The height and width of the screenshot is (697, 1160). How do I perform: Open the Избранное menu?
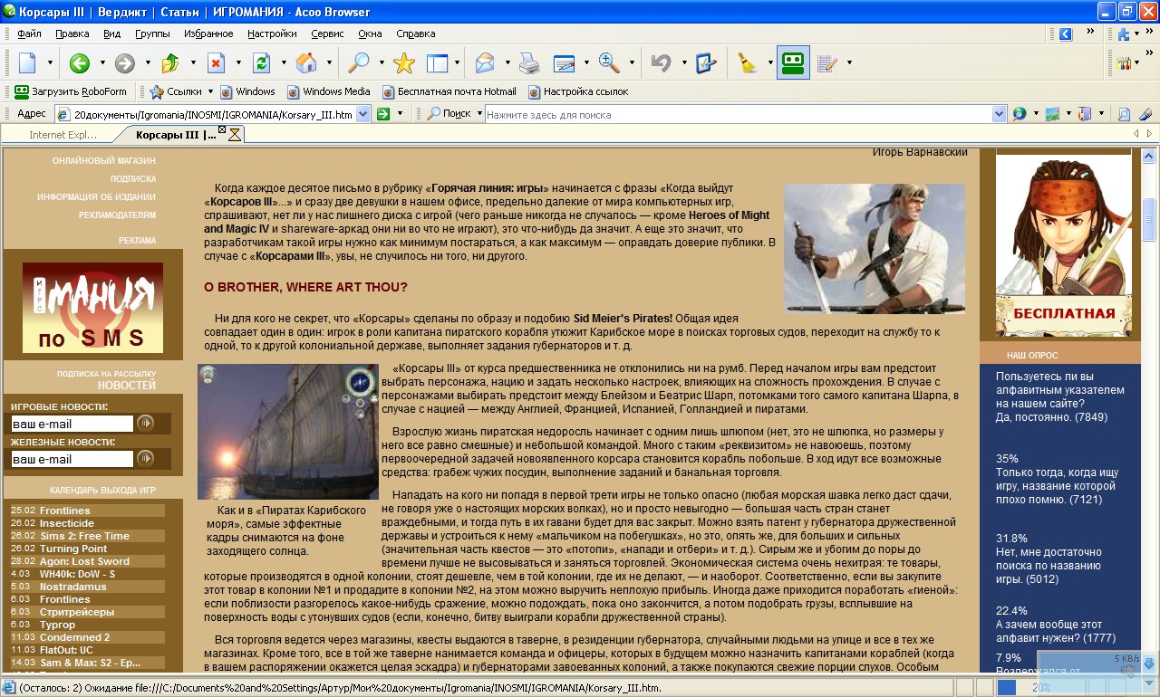click(208, 33)
